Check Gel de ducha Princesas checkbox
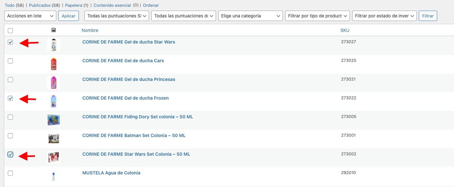The image size is (454, 187). pos(10,80)
